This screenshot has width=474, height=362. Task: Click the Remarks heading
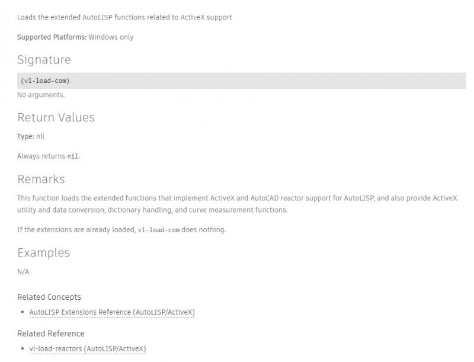[x=41, y=179]
